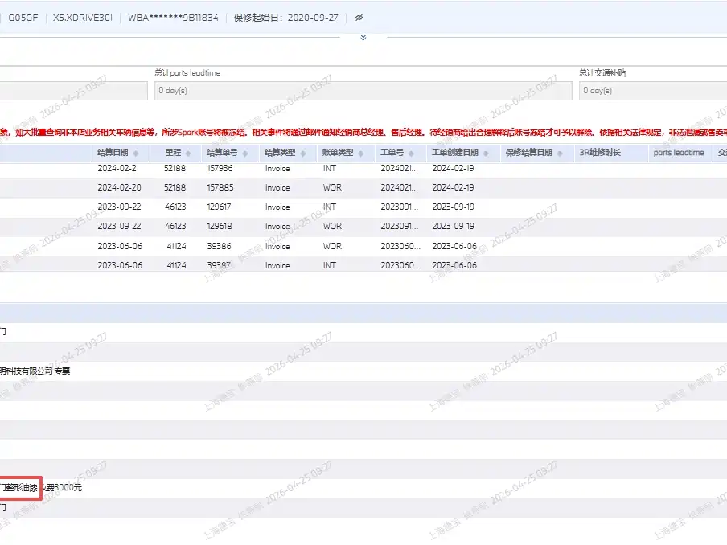The image size is (727, 545).
Task: Select the WOR row numbered 129618
Action: point(363,227)
